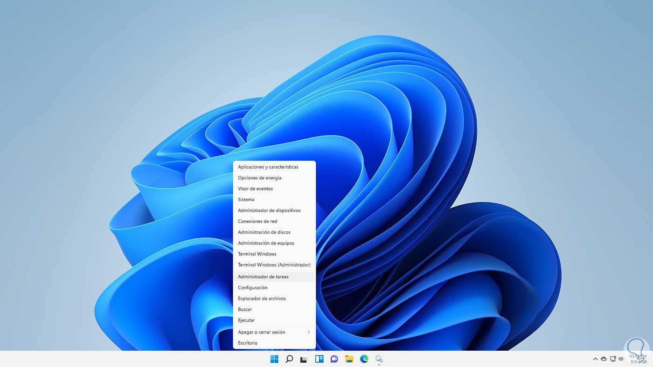653x367 pixels.
Task: Open 'Terminal Windows (Administrador)' entry
Action: pyautogui.click(x=274, y=265)
